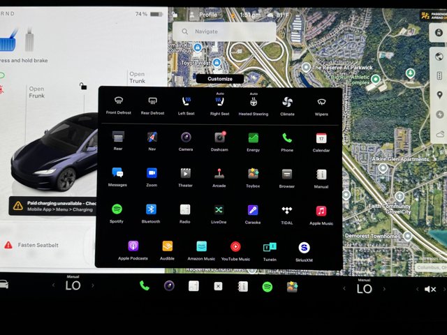Open the Messages app
Viewport: 447px width, 335px height.
click(x=117, y=177)
